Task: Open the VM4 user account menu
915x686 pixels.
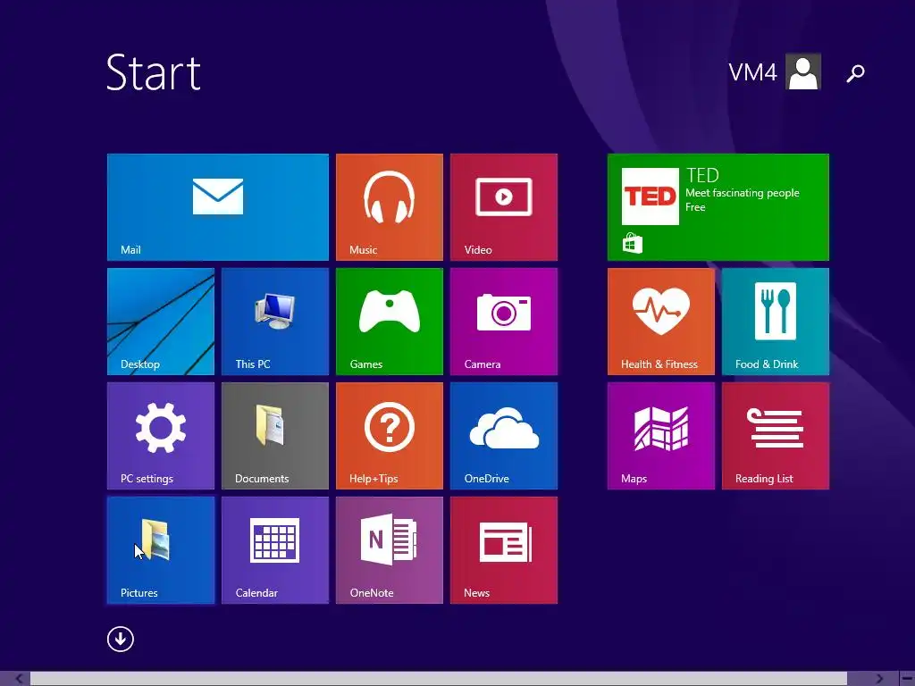Action: pos(775,71)
